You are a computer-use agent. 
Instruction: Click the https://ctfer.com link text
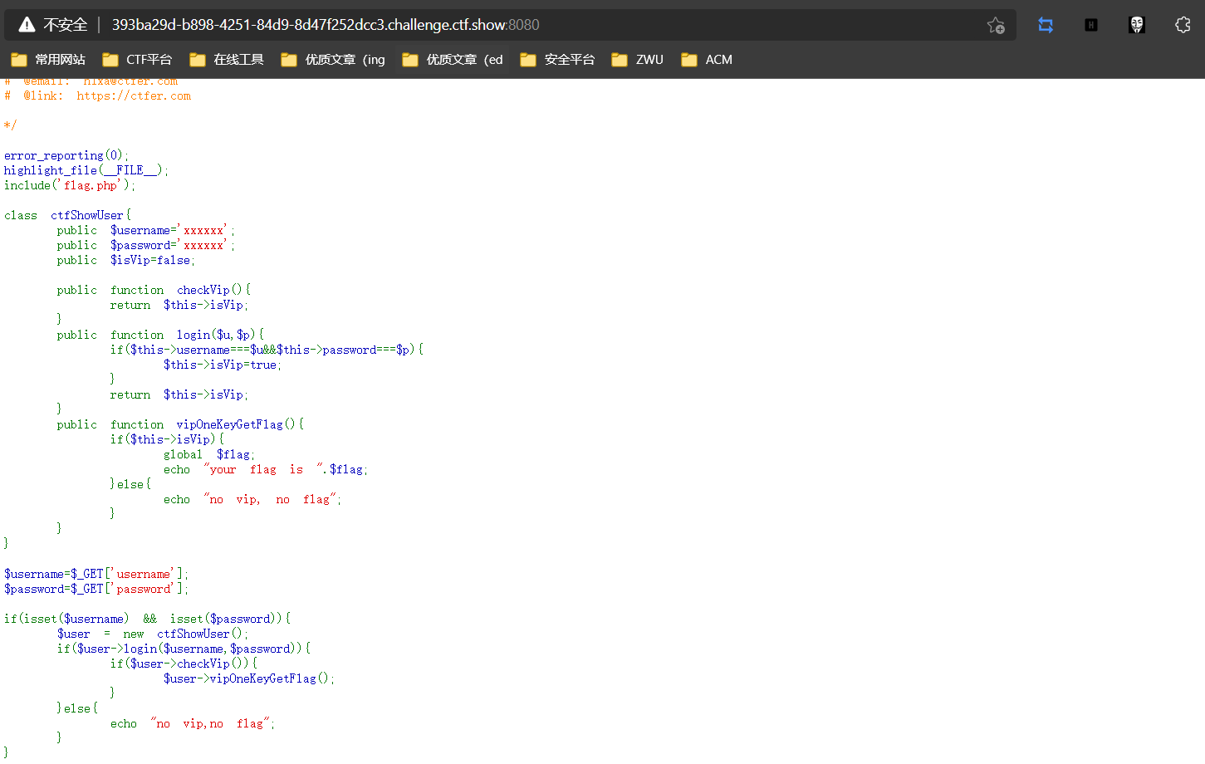134,96
